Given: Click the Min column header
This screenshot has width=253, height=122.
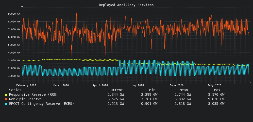Looking at the screenshot, I should click(152, 90).
